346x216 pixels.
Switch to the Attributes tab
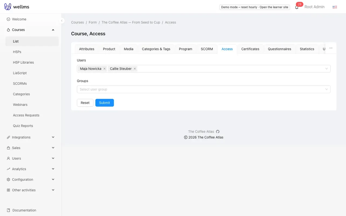(x=86, y=49)
